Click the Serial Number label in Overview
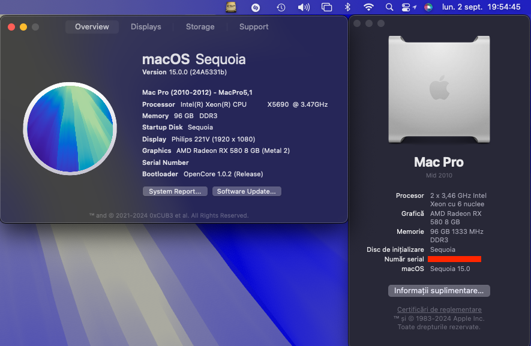This screenshot has width=531, height=346. pos(165,163)
